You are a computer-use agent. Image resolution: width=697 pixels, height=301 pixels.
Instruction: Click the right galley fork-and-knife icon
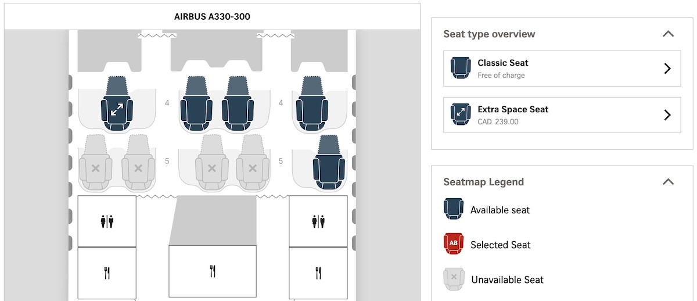pos(318,273)
